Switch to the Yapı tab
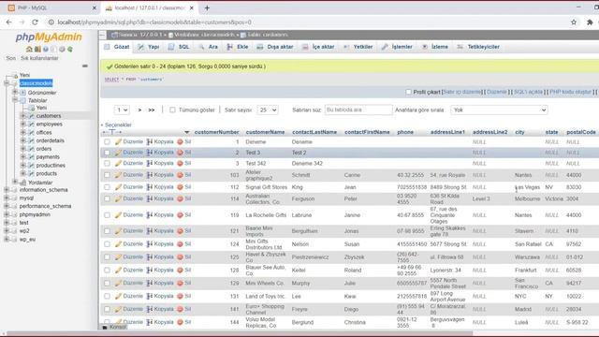The image size is (599, 337). click(x=149, y=47)
